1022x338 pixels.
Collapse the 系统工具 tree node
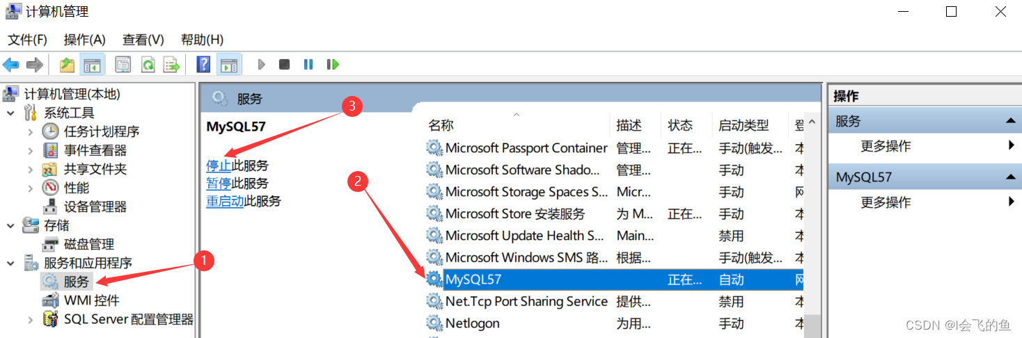[11, 113]
